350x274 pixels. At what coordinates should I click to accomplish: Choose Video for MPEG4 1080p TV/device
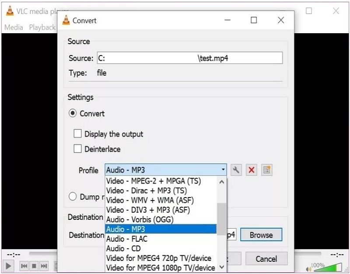point(161,267)
